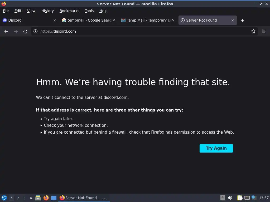Open the Edit menu
Image resolution: width=270 pixels, height=202 pixels.
coord(18,11)
